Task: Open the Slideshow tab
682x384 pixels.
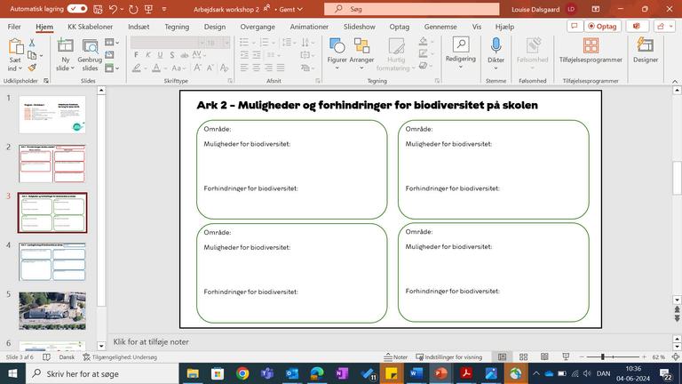Action: coord(360,27)
